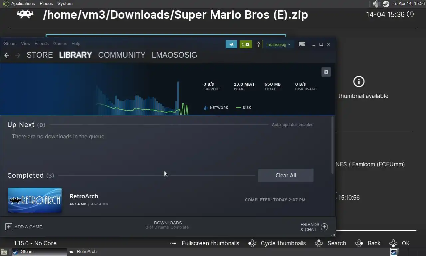The height and width of the screenshot is (256, 426).
Task: Open the Applications menu
Action: point(23,3)
